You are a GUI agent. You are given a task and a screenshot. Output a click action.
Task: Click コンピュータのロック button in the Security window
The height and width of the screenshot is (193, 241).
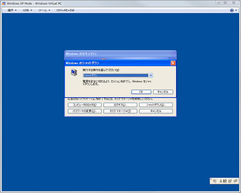85,105
